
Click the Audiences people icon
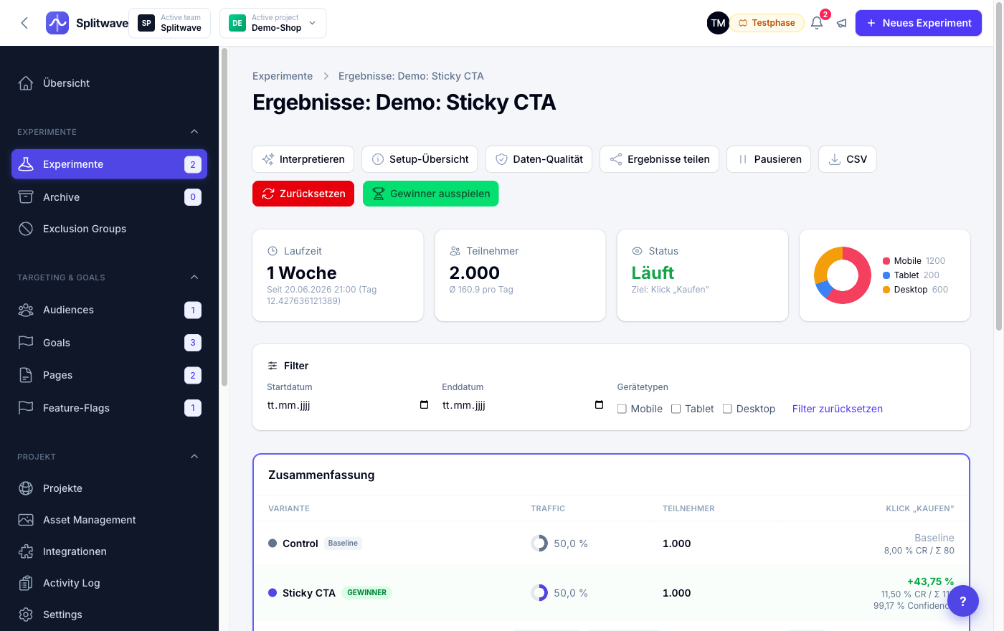[26, 310]
